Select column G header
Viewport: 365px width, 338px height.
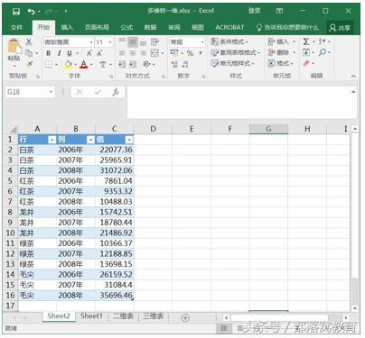tap(268, 129)
